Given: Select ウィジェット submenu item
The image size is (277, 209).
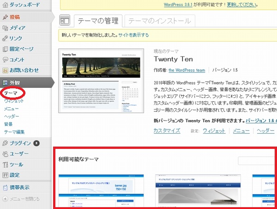Looking at the screenshot, I should (x=14, y=101).
